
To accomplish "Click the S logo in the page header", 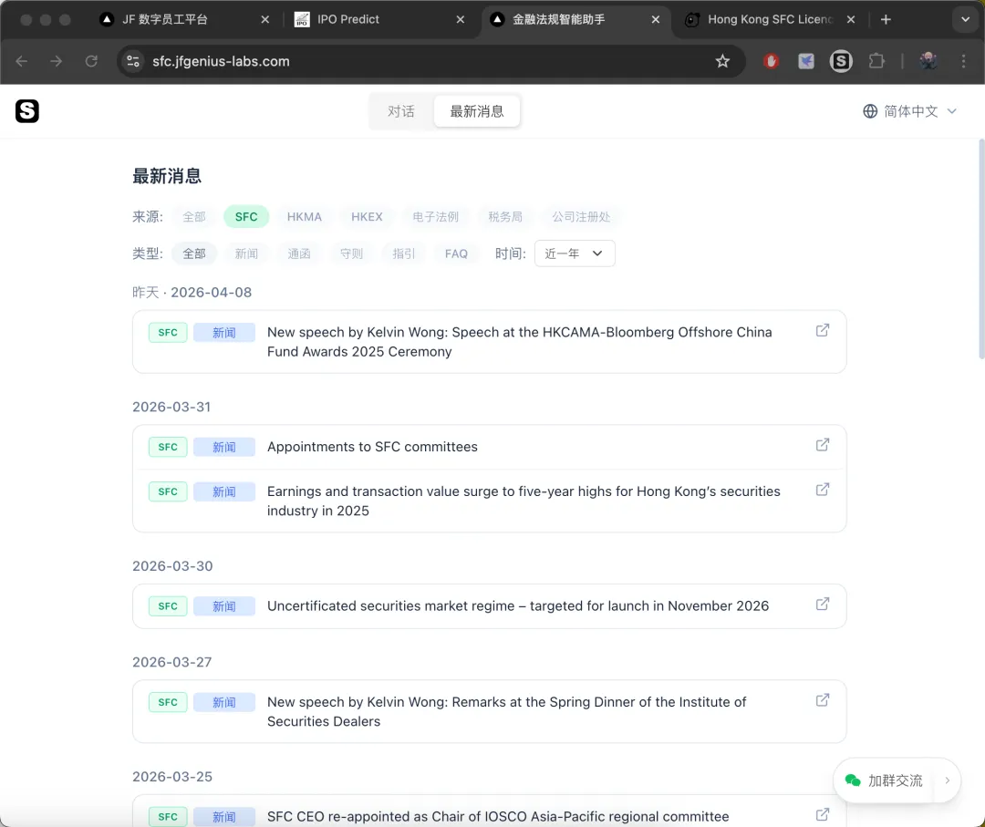I will 27,111.
